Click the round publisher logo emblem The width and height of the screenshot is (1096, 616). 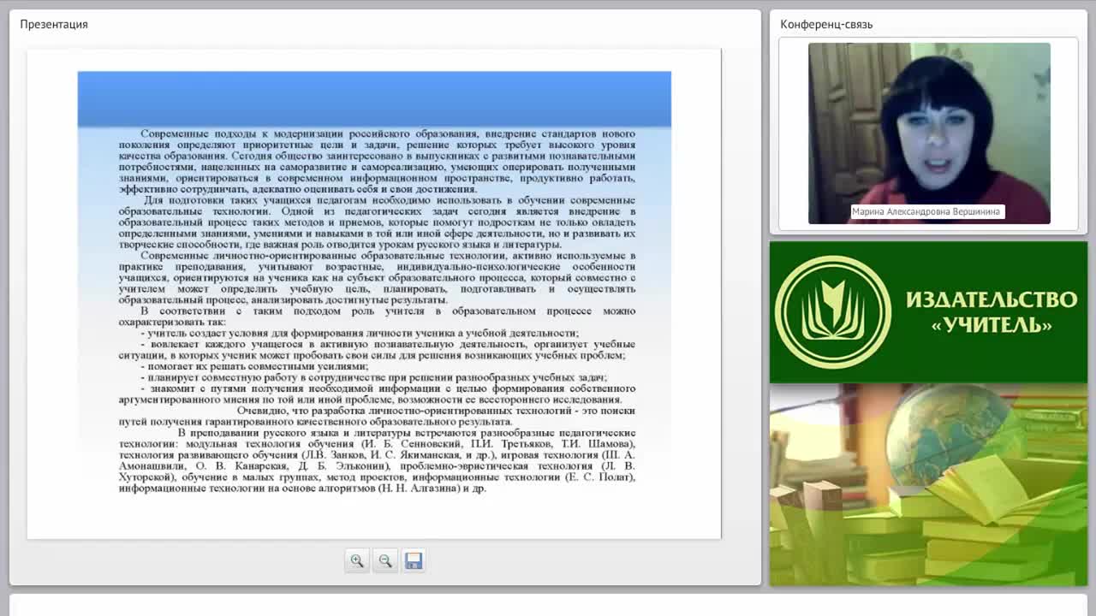coord(832,312)
